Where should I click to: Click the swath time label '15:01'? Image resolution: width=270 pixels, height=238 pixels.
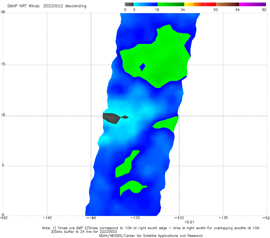tap(189, 222)
